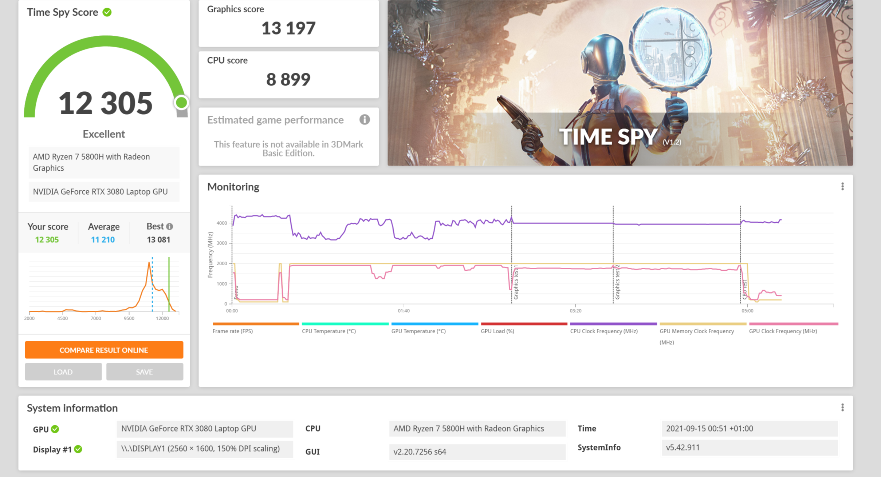Click the LOAD button

point(63,372)
